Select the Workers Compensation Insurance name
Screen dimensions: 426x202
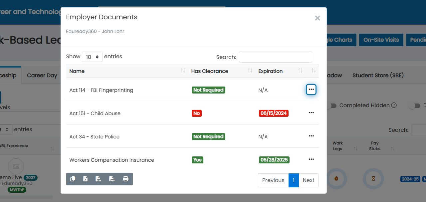pyautogui.click(x=112, y=160)
